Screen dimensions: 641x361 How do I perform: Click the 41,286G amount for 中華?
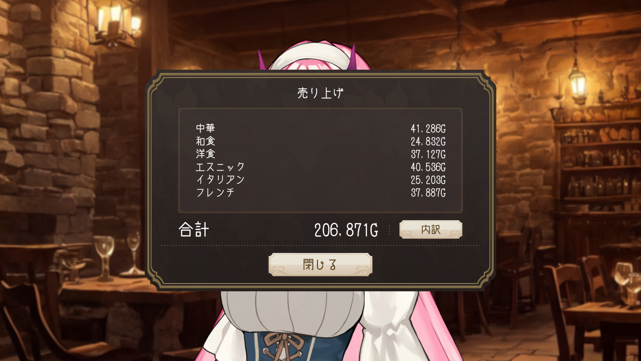pyautogui.click(x=428, y=129)
